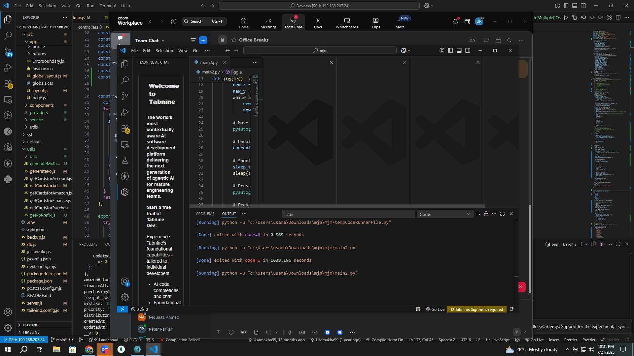The width and height of the screenshot is (634, 356).
Task: Toggle Compile Hero: On in status bar
Action: tap(384, 340)
